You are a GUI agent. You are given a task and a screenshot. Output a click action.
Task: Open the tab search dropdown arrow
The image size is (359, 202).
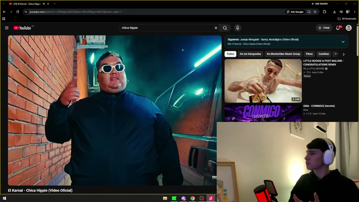click(4, 4)
